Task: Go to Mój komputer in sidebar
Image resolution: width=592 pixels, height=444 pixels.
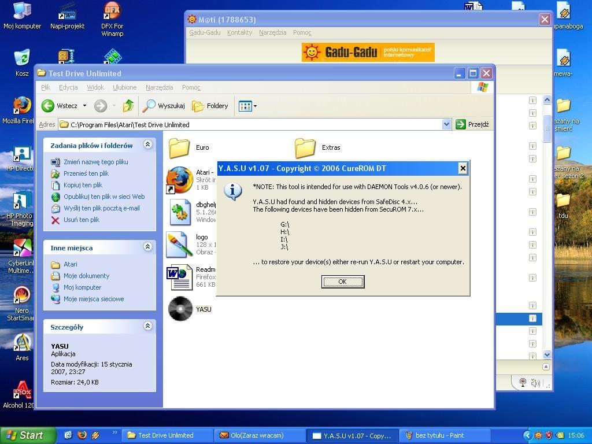Action: [x=82, y=287]
